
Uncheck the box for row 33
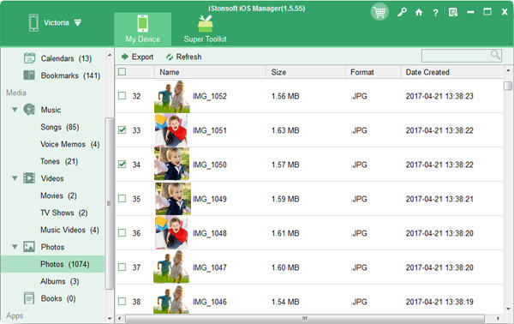click(x=122, y=130)
